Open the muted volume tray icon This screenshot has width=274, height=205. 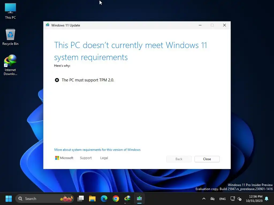239,199
